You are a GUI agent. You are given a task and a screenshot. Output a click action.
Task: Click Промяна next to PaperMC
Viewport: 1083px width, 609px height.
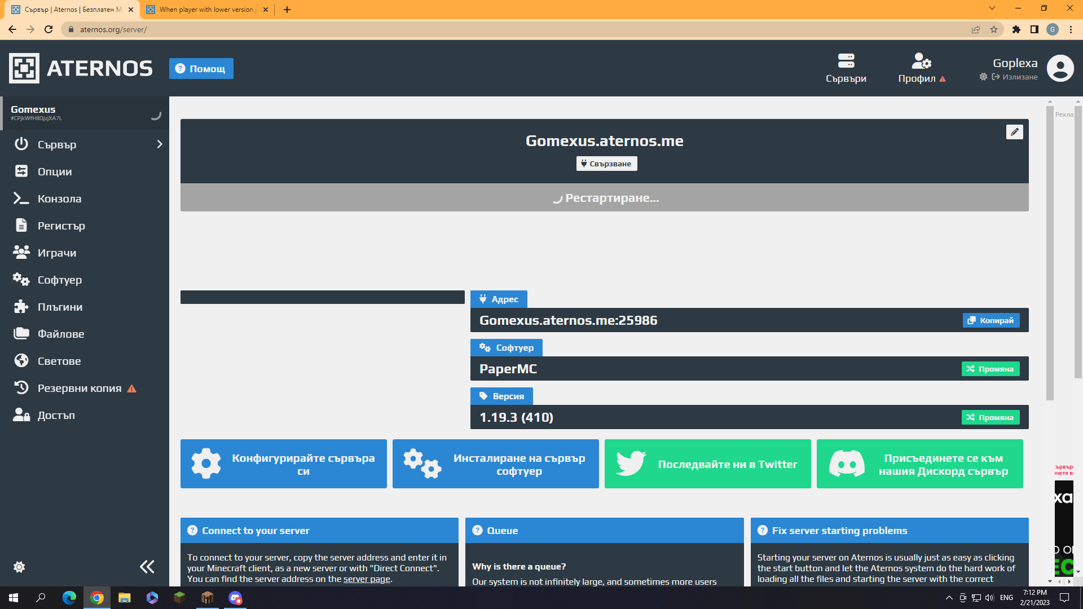point(990,369)
